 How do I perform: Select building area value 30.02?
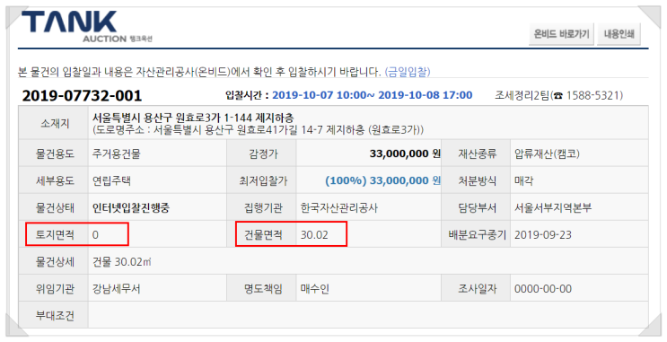tap(314, 235)
